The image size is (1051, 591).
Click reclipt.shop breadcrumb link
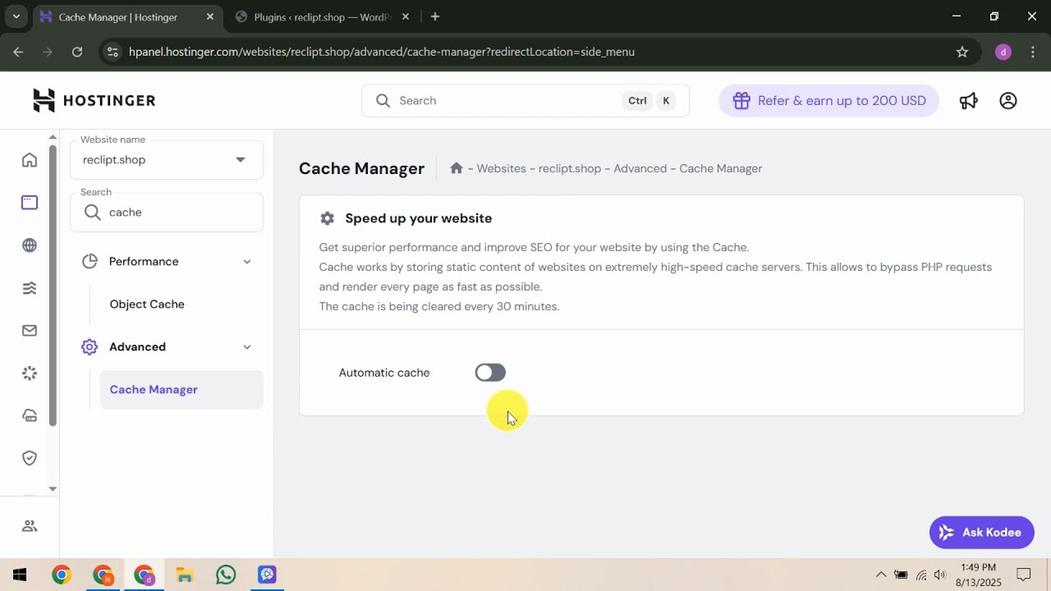point(570,168)
